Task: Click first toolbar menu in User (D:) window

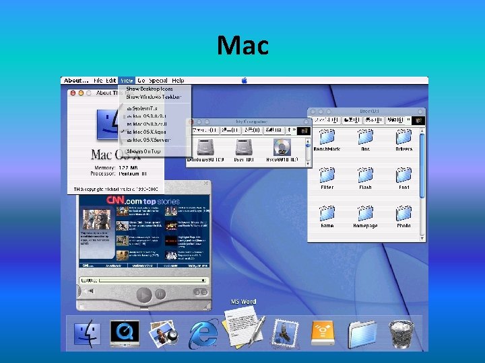Action: point(327,120)
